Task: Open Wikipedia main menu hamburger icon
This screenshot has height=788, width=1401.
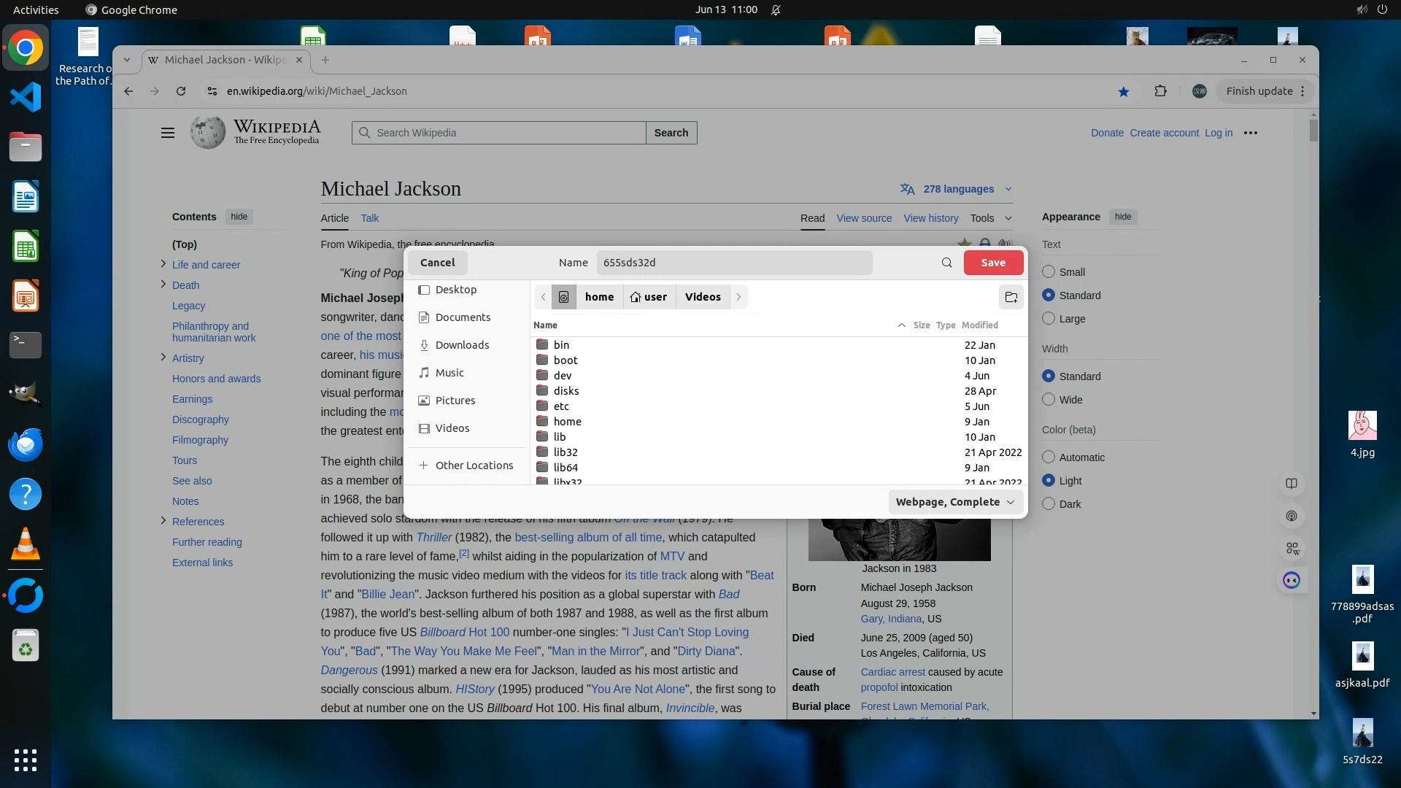Action: [x=168, y=133]
